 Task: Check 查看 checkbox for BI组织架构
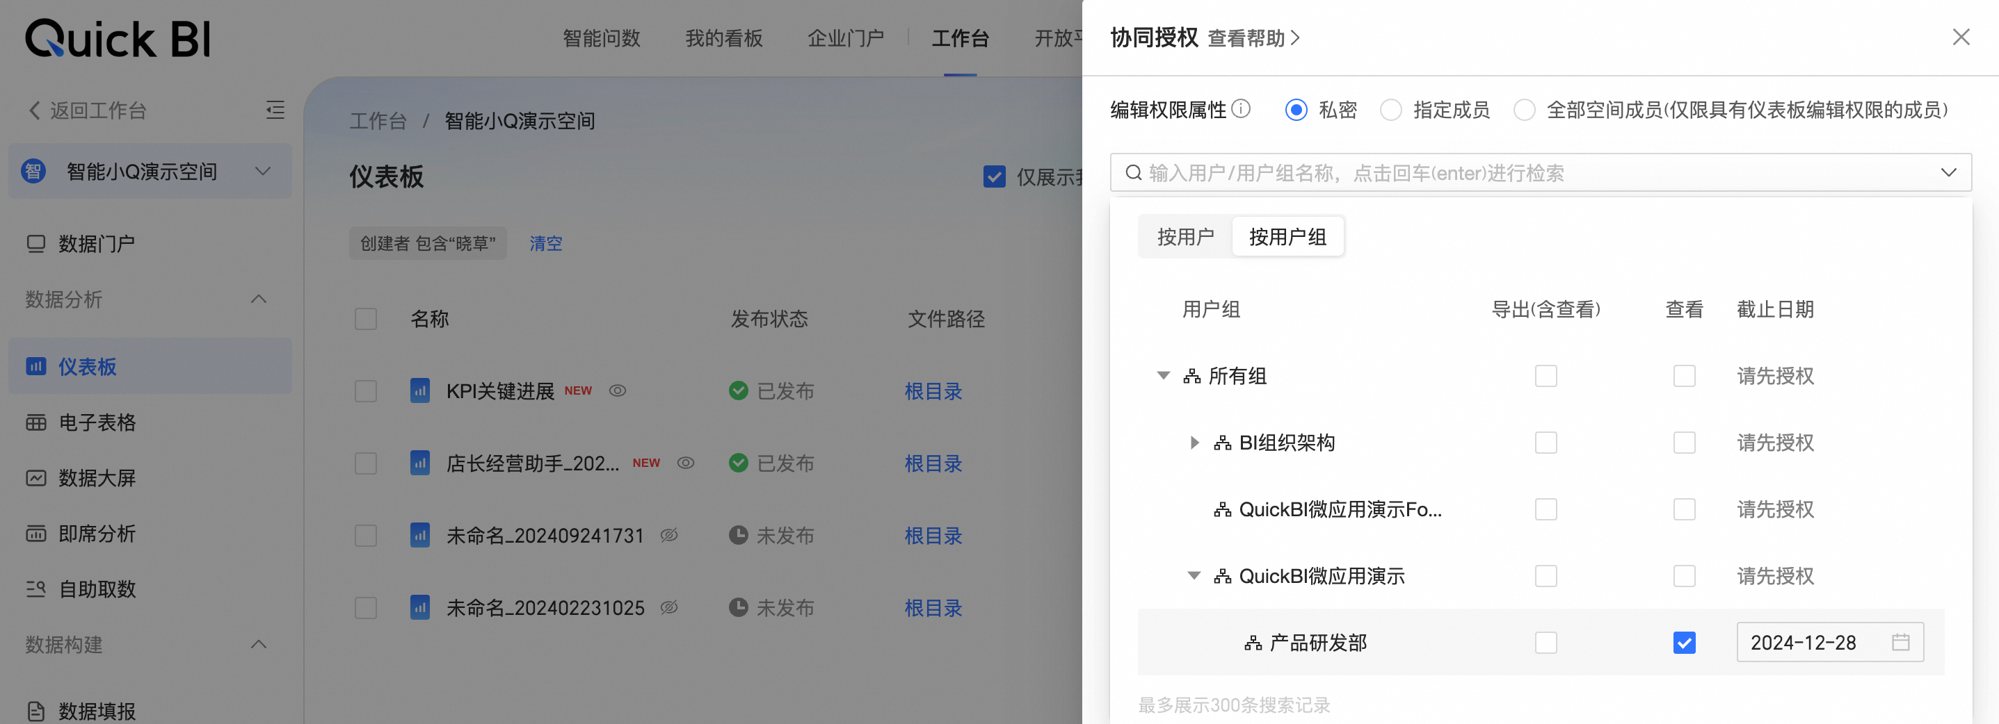pyautogui.click(x=1684, y=443)
